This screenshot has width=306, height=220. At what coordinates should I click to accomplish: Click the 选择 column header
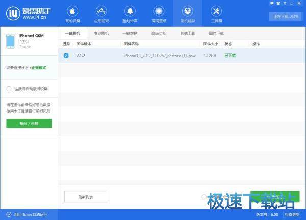(x=66, y=44)
